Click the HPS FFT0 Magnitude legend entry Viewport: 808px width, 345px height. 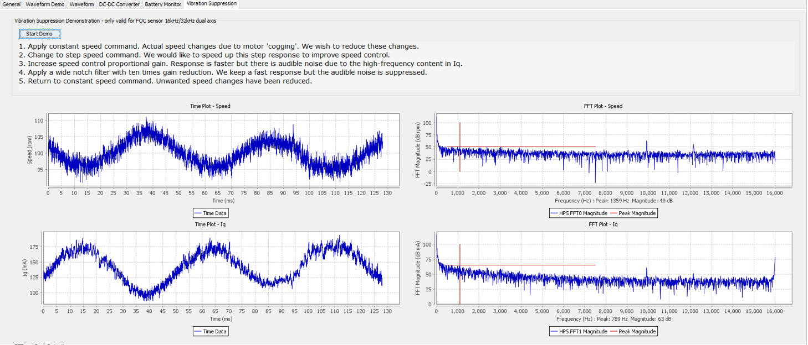580,213
